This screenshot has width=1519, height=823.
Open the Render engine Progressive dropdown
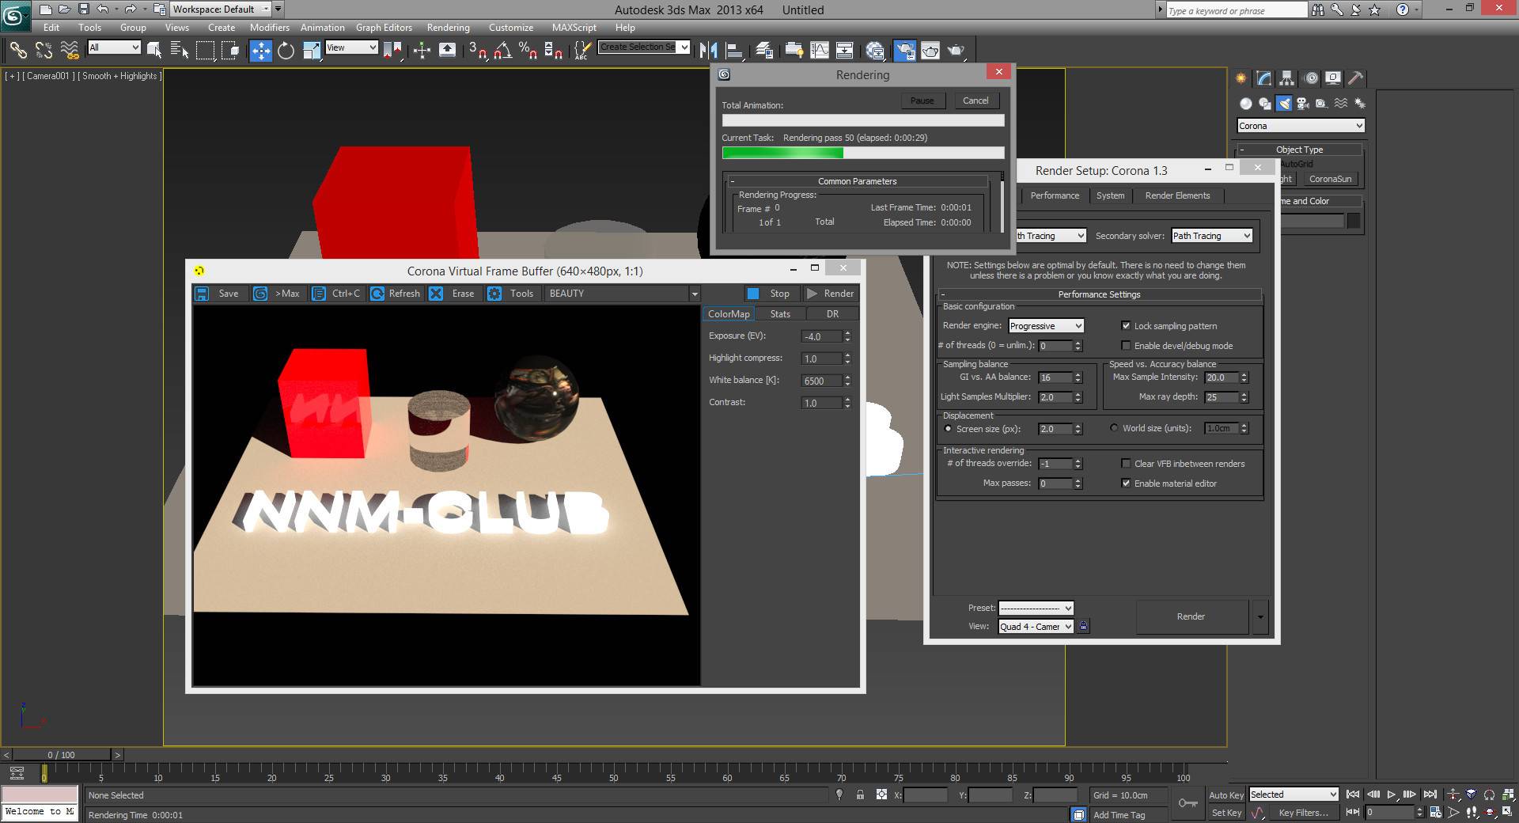(1046, 326)
